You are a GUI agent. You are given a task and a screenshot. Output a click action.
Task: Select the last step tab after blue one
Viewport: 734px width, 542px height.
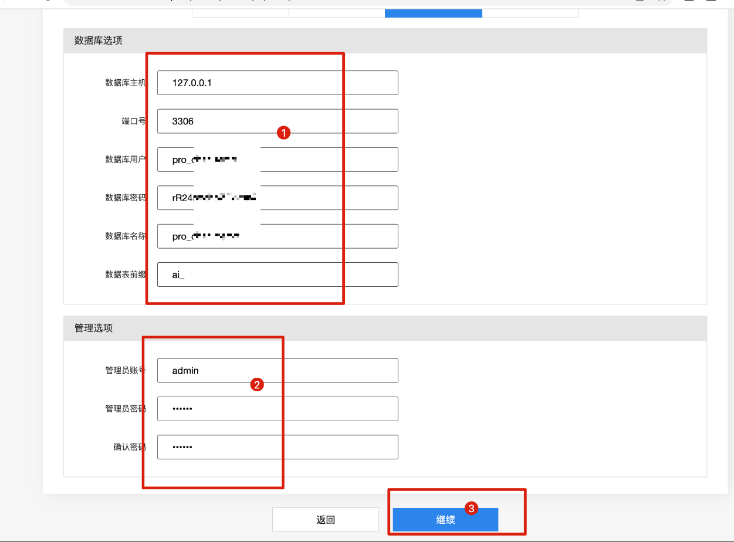coord(530,13)
